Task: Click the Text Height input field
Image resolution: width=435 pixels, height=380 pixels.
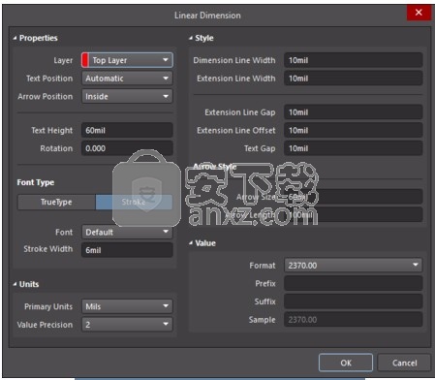Action: (127, 130)
